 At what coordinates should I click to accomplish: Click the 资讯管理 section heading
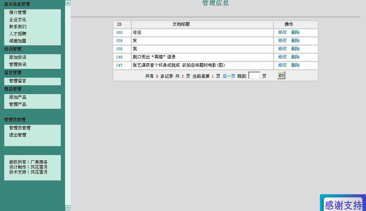pos(13,49)
